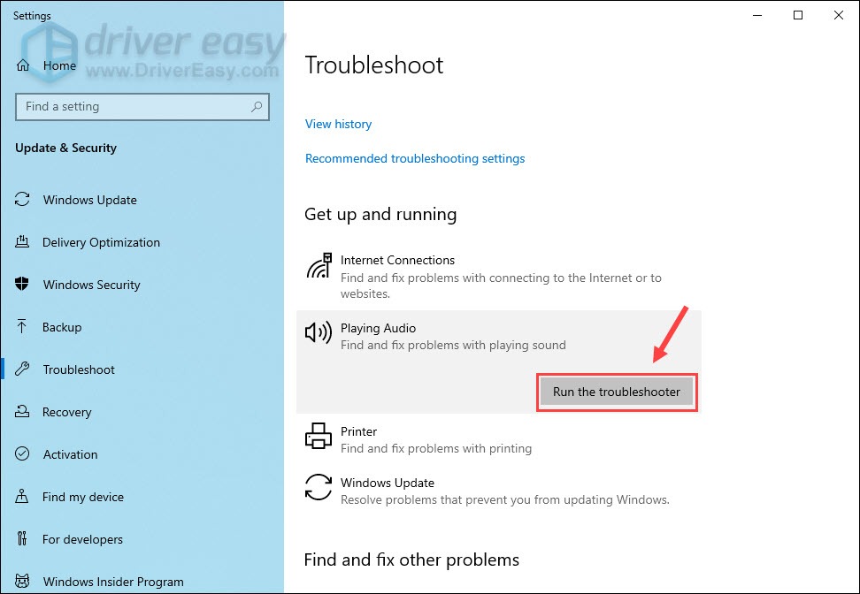Viewport: 860px width, 594px height.
Task: Click the Activation checkmark icon
Action: pyautogui.click(x=22, y=453)
